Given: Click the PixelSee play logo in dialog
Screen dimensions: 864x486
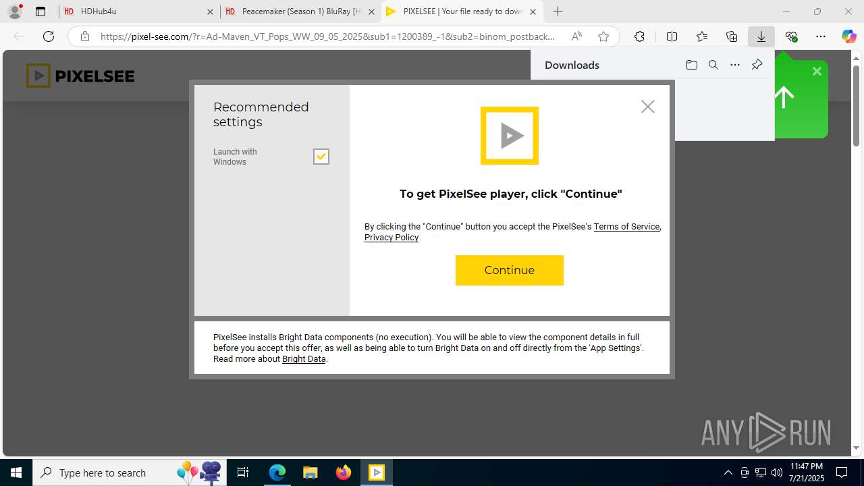Looking at the screenshot, I should click(x=510, y=136).
